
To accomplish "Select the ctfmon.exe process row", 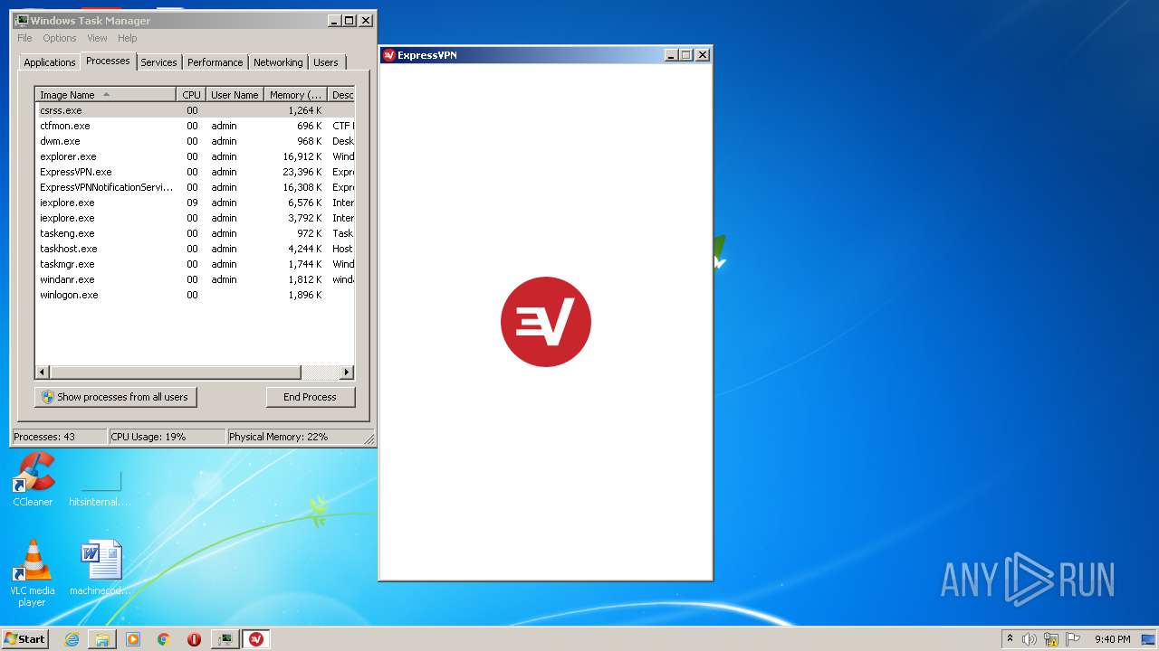I will [x=195, y=126].
